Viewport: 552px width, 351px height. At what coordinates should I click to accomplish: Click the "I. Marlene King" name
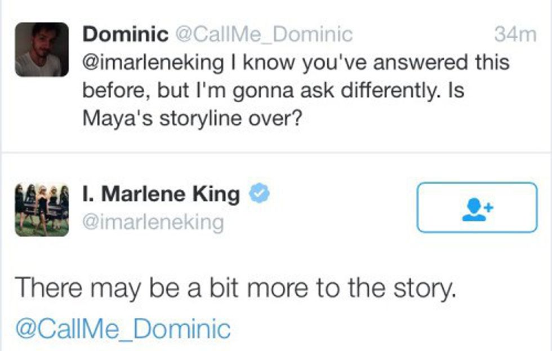(x=161, y=195)
